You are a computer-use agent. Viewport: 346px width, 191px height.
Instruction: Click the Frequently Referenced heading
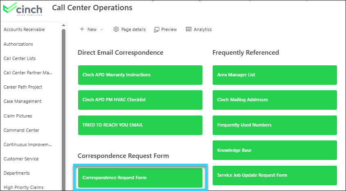point(246,53)
